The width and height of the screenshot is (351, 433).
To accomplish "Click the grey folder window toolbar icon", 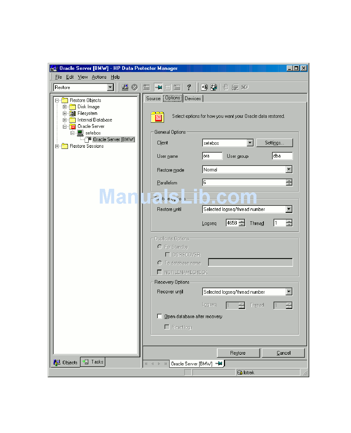I will [x=146, y=88].
